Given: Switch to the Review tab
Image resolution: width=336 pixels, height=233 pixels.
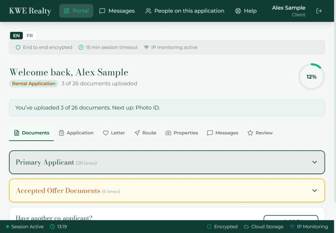Looking at the screenshot, I should [260, 133].
